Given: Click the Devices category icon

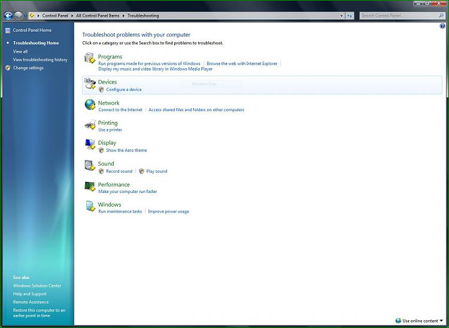Looking at the screenshot, I should point(90,84).
